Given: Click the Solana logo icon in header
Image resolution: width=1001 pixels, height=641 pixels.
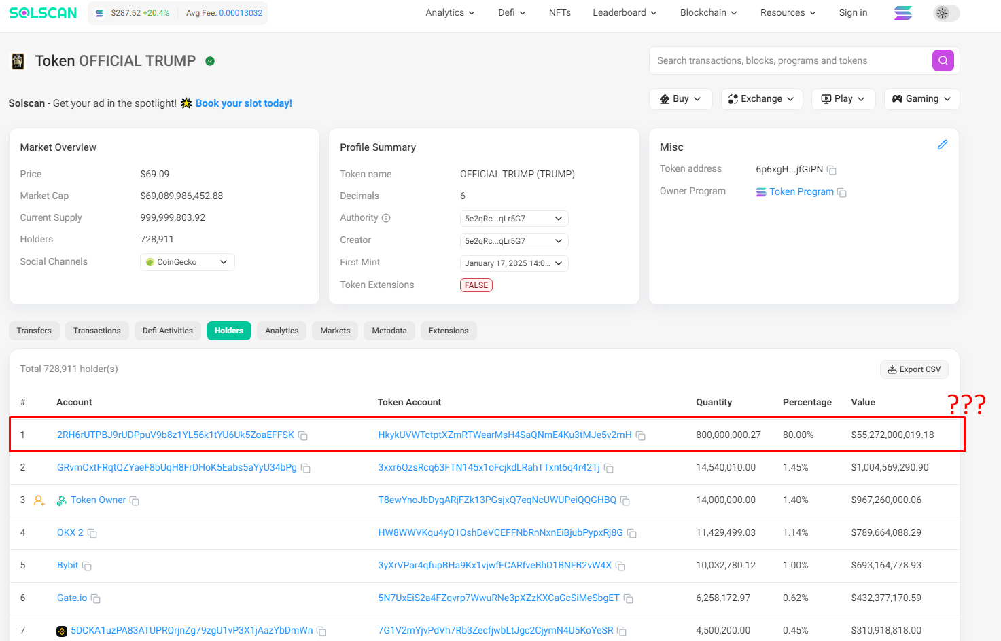Looking at the screenshot, I should 902,13.
